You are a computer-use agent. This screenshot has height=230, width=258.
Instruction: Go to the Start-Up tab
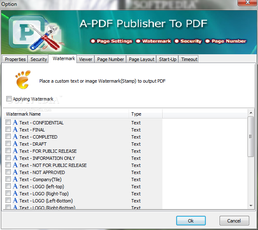167,59
